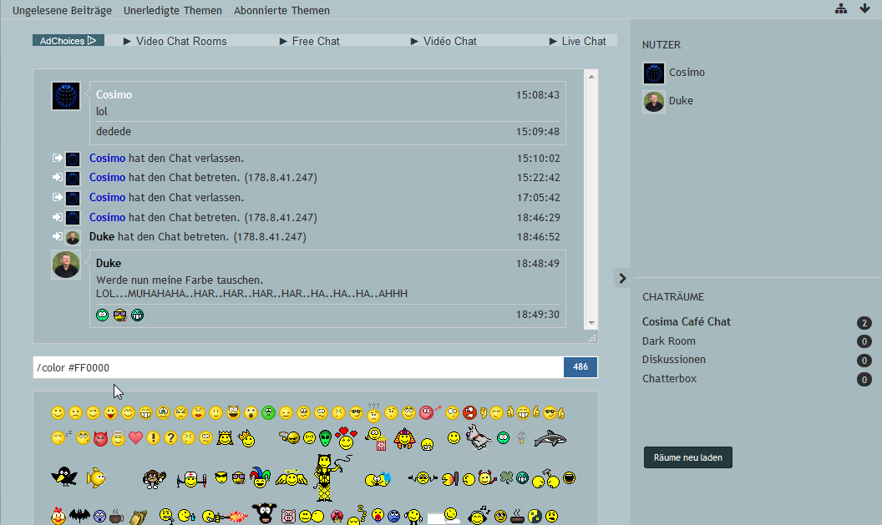Select the yellow question mark emoticon
The image size is (882, 525).
pos(170,437)
